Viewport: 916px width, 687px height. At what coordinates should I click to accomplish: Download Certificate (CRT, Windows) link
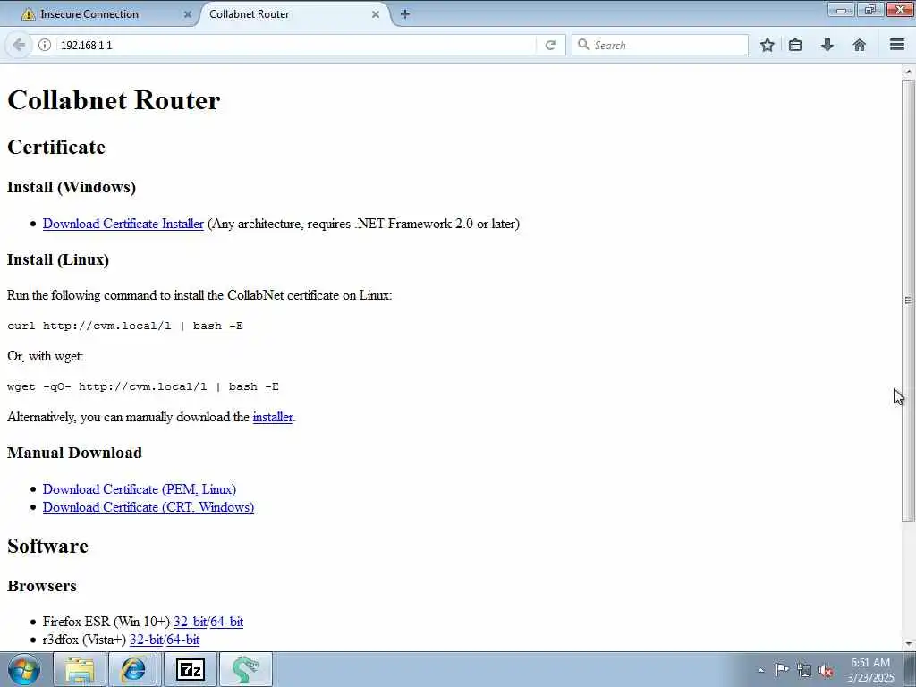[148, 507]
